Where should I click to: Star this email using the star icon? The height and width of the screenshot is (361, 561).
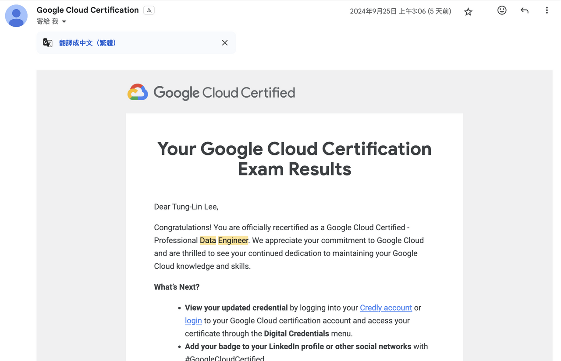pos(468,11)
